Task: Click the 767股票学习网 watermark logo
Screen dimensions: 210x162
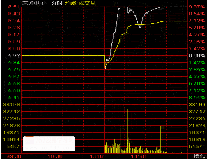Action: pos(48,143)
